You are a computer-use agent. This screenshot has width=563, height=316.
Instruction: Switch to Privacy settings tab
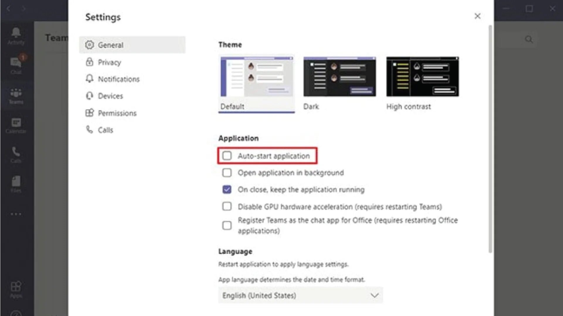pyautogui.click(x=109, y=62)
